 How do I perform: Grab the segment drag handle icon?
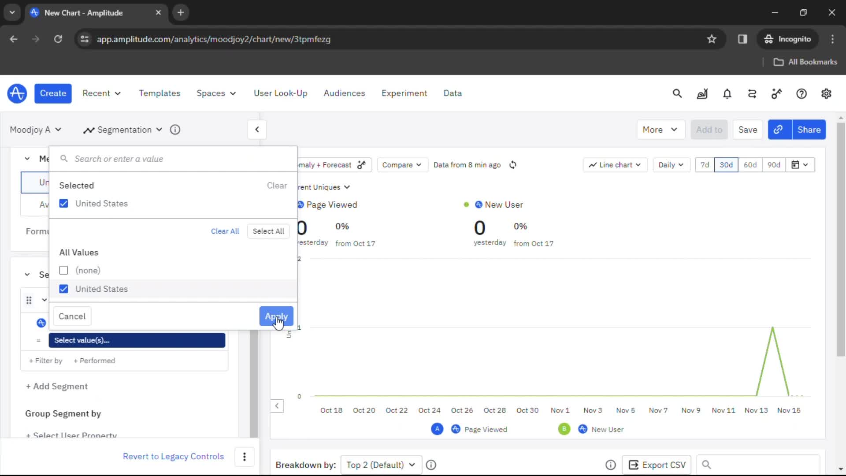29,300
